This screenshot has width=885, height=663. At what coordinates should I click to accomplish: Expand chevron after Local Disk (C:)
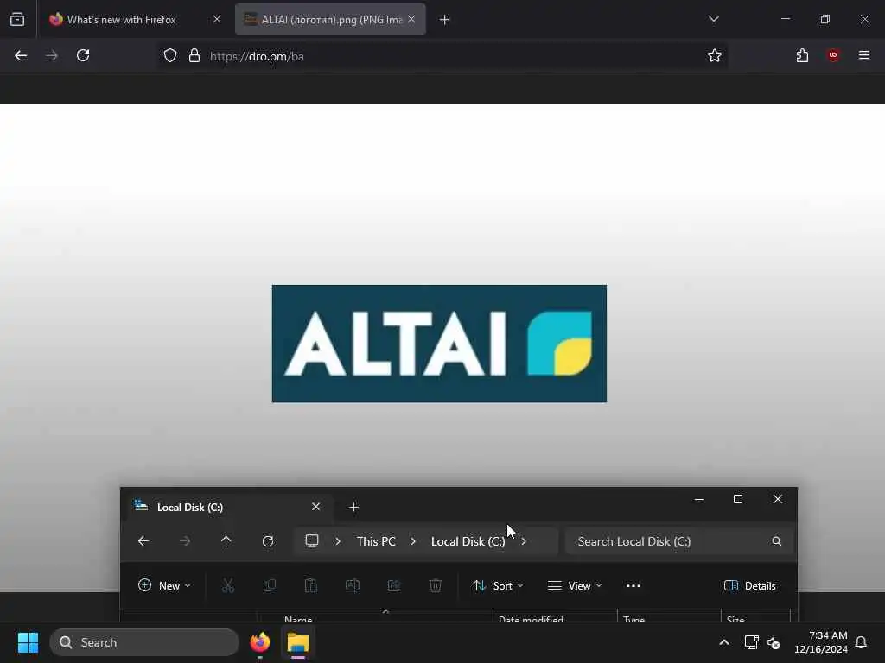click(x=524, y=541)
